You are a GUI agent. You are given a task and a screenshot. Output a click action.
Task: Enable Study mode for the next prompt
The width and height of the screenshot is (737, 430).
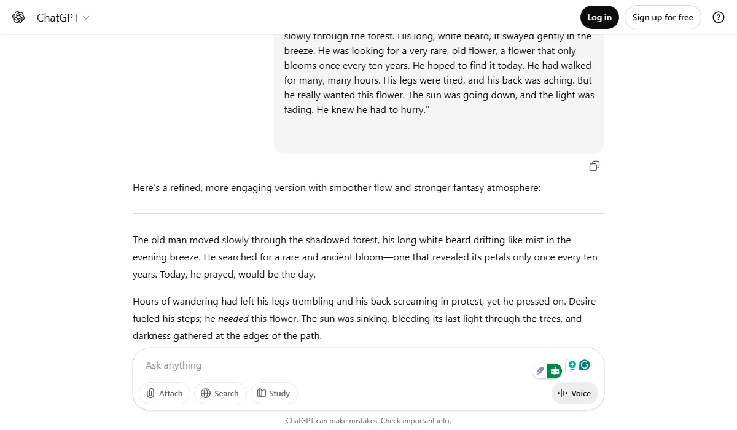[x=274, y=393]
